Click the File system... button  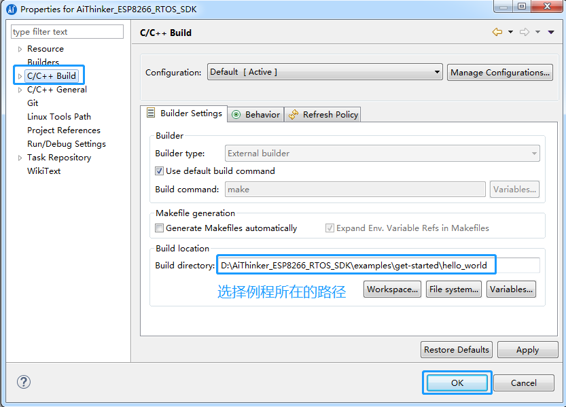pyautogui.click(x=454, y=289)
